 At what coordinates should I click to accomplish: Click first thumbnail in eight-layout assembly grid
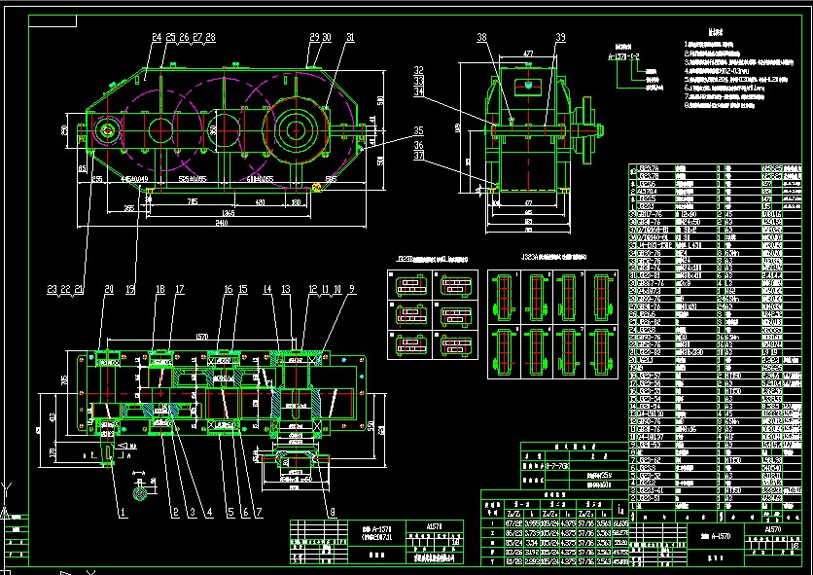coord(505,291)
